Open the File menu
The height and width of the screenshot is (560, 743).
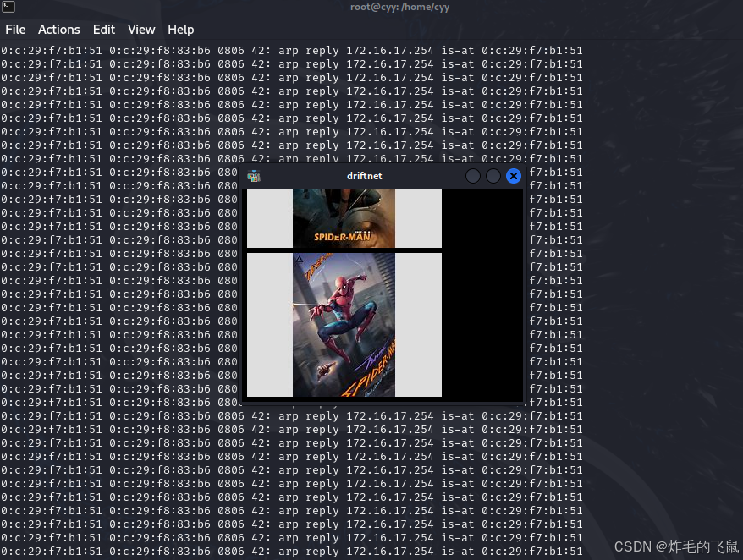[x=15, y=30]
